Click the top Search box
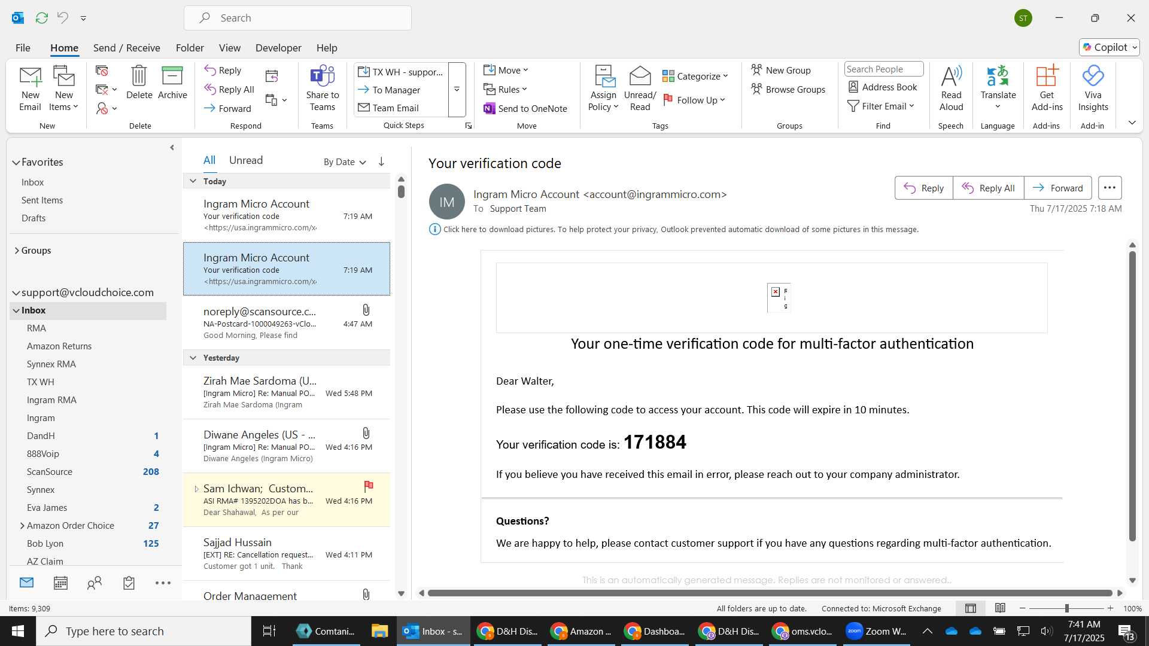 [x=297, y=18]
